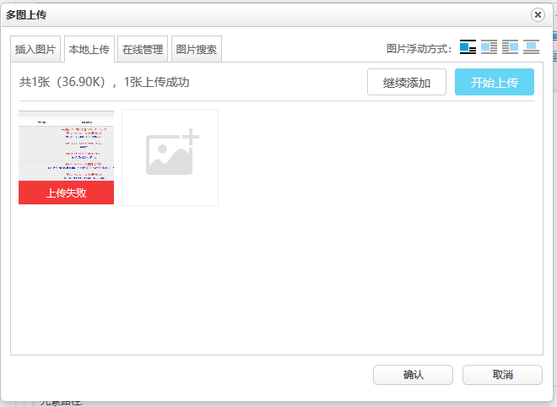Close the 多图上传 dialog with the X
Image resolution: width=557 pixels, height=407 pixels.
[x=538, y=15]
